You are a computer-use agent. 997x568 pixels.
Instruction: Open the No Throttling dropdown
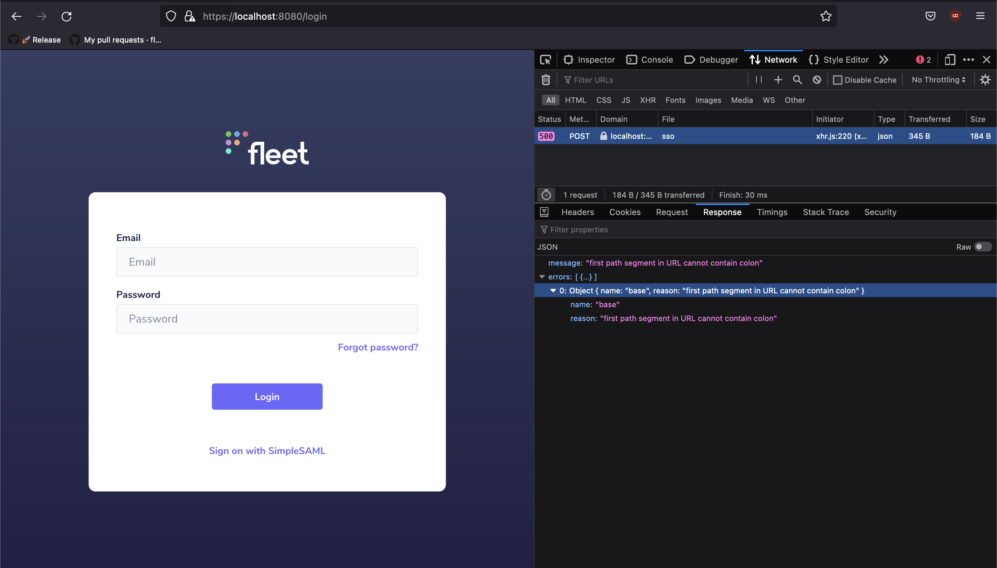coord(938,80)
